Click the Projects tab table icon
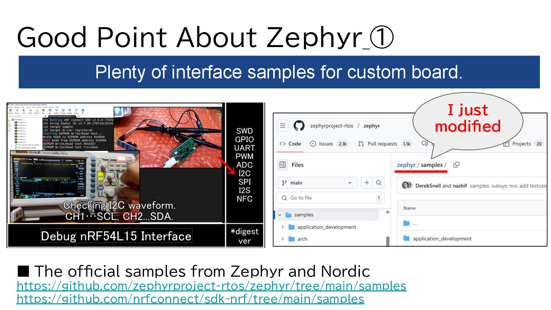551x310 pixels. click(506, 144)
